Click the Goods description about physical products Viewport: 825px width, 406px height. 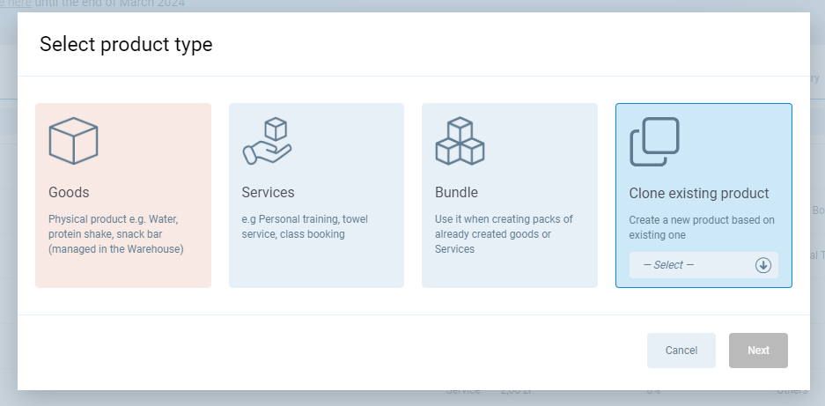(116, 233)
